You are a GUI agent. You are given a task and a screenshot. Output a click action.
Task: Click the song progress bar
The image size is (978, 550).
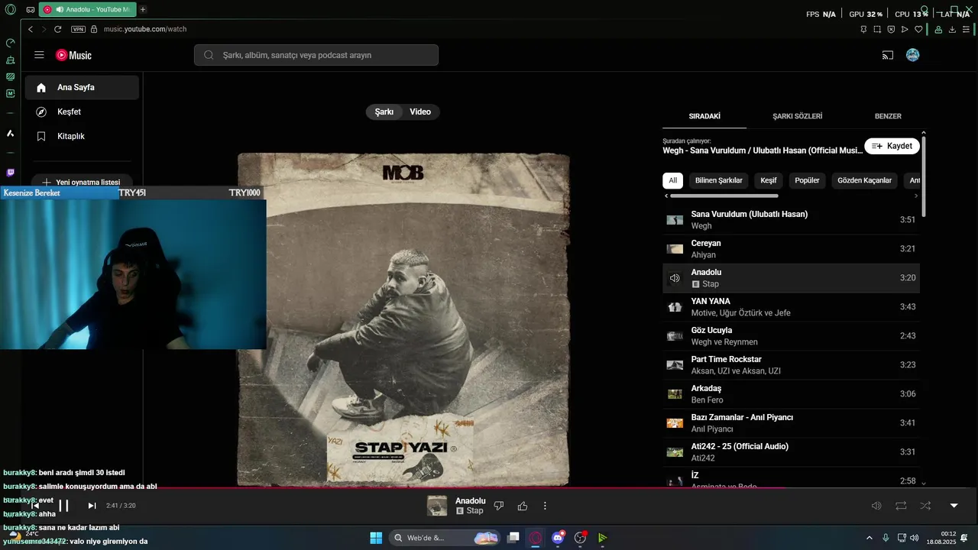489,488
